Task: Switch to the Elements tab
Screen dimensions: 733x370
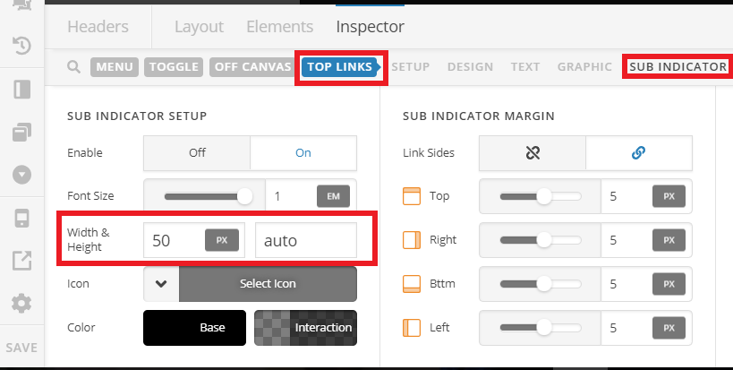Action: (x=279, y=27)
